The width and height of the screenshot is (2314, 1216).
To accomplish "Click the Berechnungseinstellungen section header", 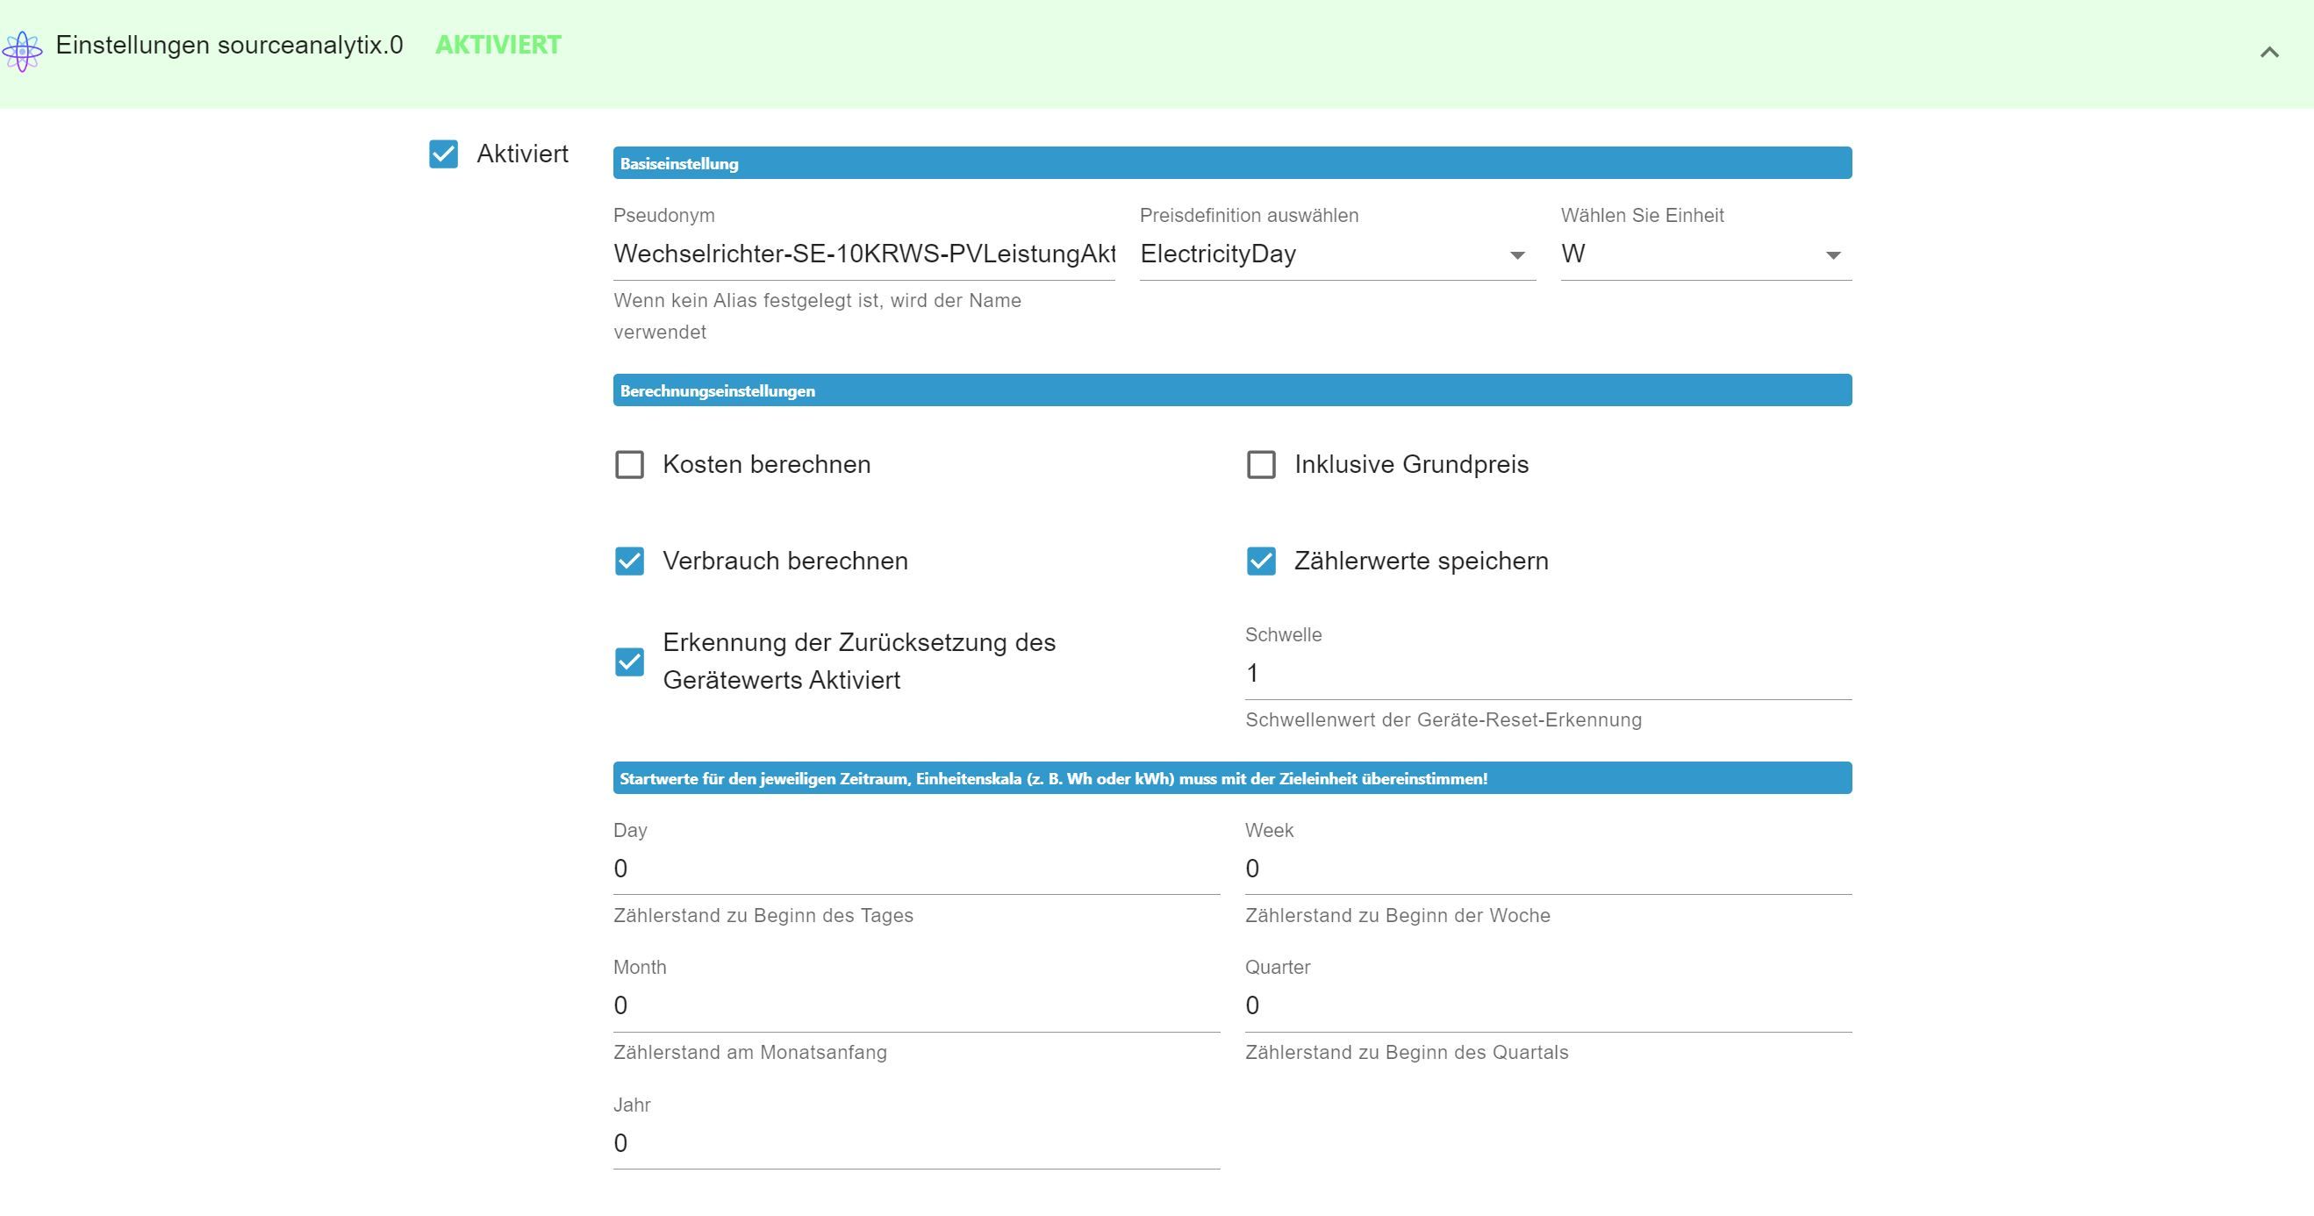I will point(1231,390).
